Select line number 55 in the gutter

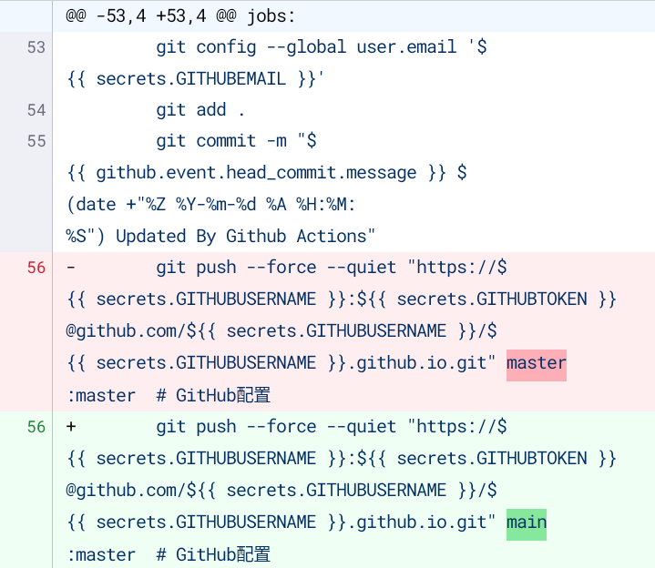click(36, 141)
